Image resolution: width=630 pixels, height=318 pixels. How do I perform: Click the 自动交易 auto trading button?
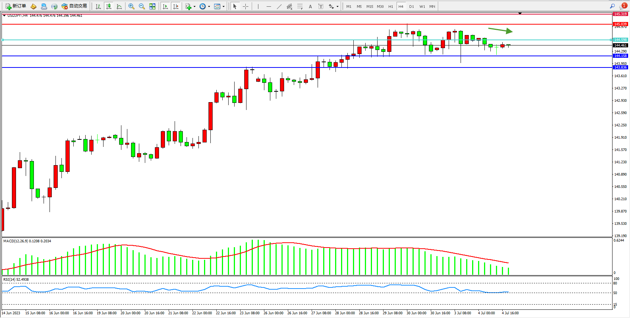click(x=74, y=6)
